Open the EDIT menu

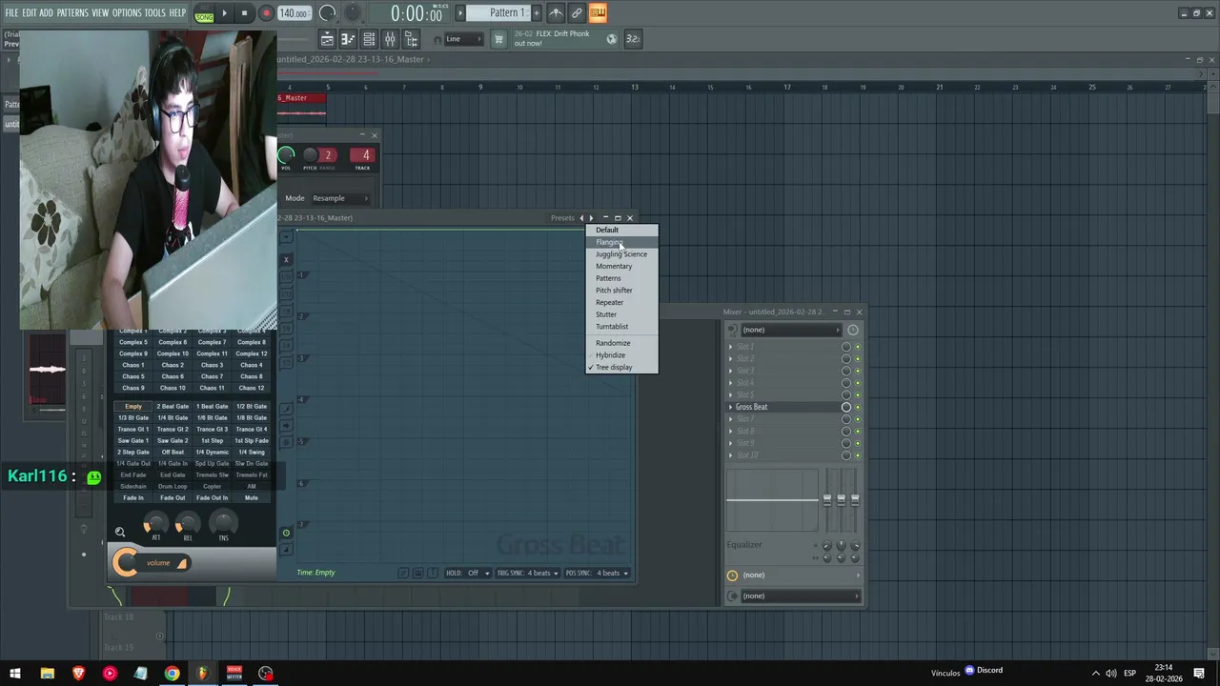[x=30, y=13]
